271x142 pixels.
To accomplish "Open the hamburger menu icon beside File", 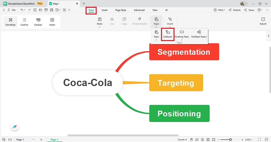I will (x=9, y=10).
